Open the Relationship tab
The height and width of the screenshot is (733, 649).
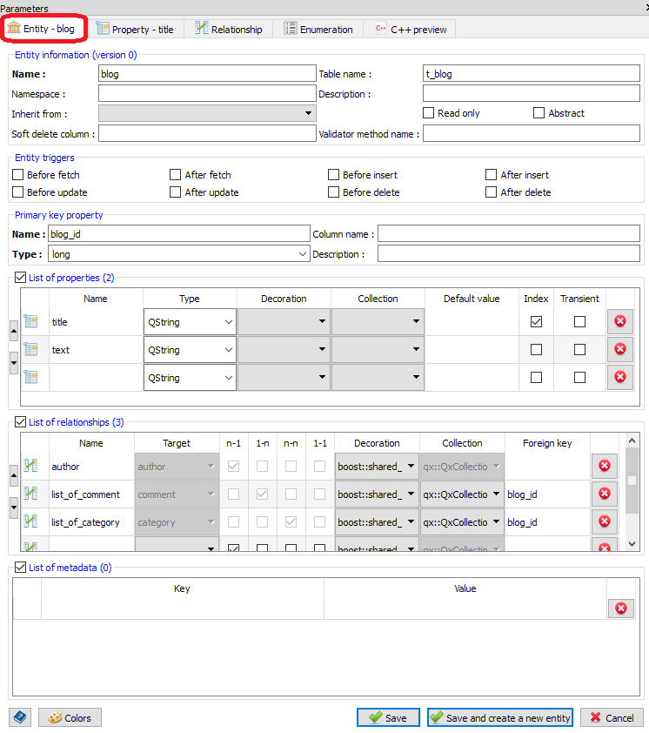coord(229,30)
